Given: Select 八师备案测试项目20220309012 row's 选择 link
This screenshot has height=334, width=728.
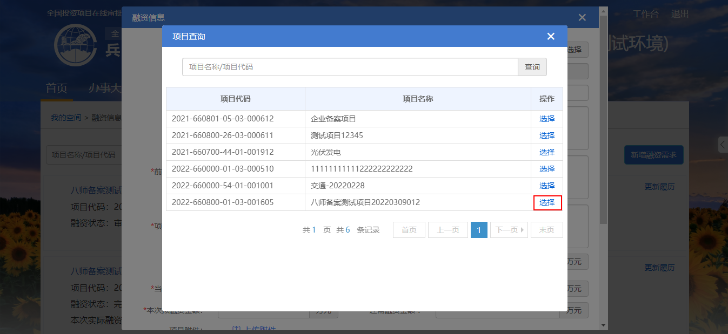Looking at the screenshot, I should (547, 202).
